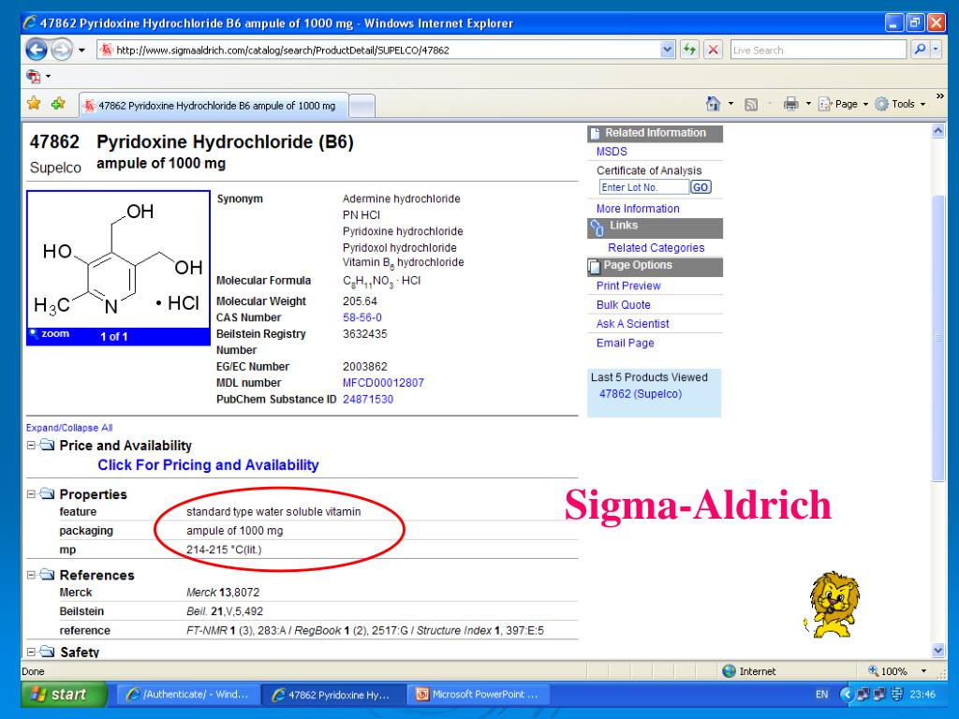Screen dimensions: 959x719
Task: Click the PDF converter toolbar icon
Action: (33, 77)
